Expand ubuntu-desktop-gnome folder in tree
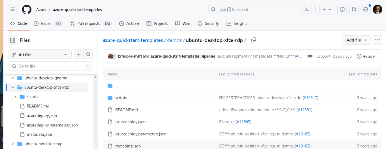This screenshot has width=386, height=149. click(x=12, y=78)
